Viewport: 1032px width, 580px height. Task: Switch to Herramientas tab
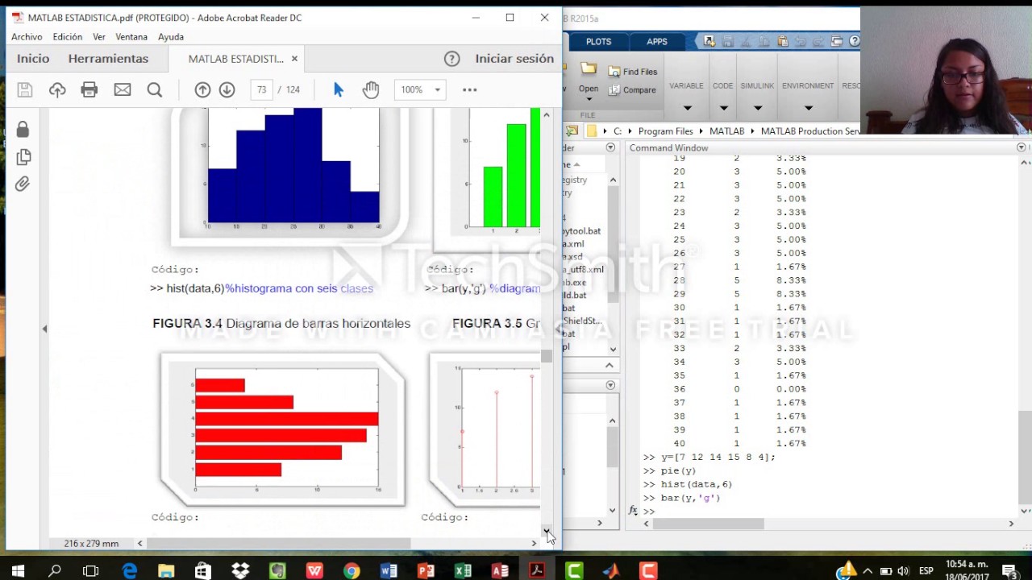pyautogui.click(x=108, y=59)
